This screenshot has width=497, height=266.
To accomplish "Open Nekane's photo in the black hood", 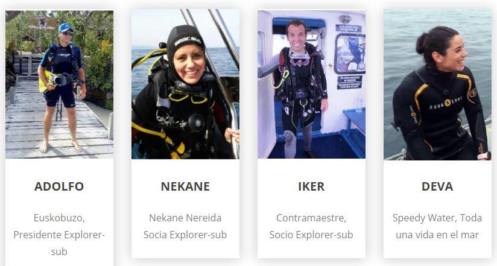I will click(x=185, y=84).
